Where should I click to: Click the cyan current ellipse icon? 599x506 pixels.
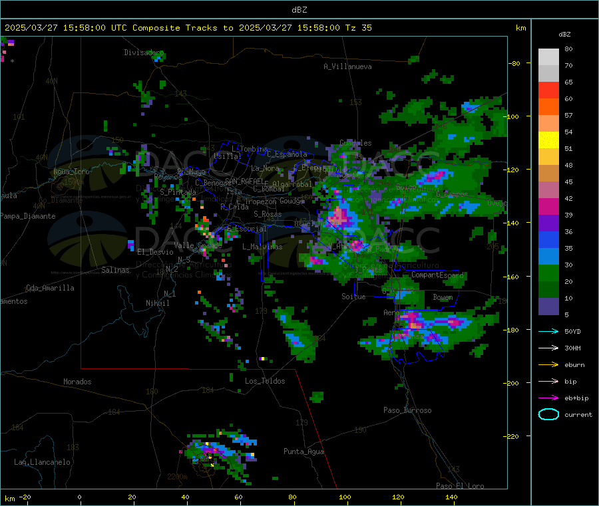pyautogui.click(x=548, y=414)
